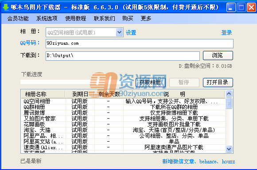Viewport: 257px width, 170px height.
Task: Click the green download arrow app icon
Action: pyautogui.click(x=6, y=7)
